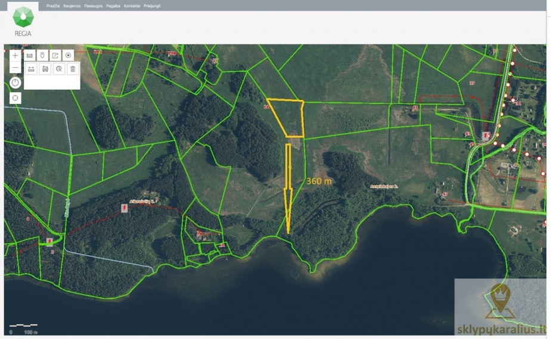The height and width of the screenshot is (339, 551).
Task: Click the electricity marker near the left forest
Action: (x=125, y=208)
